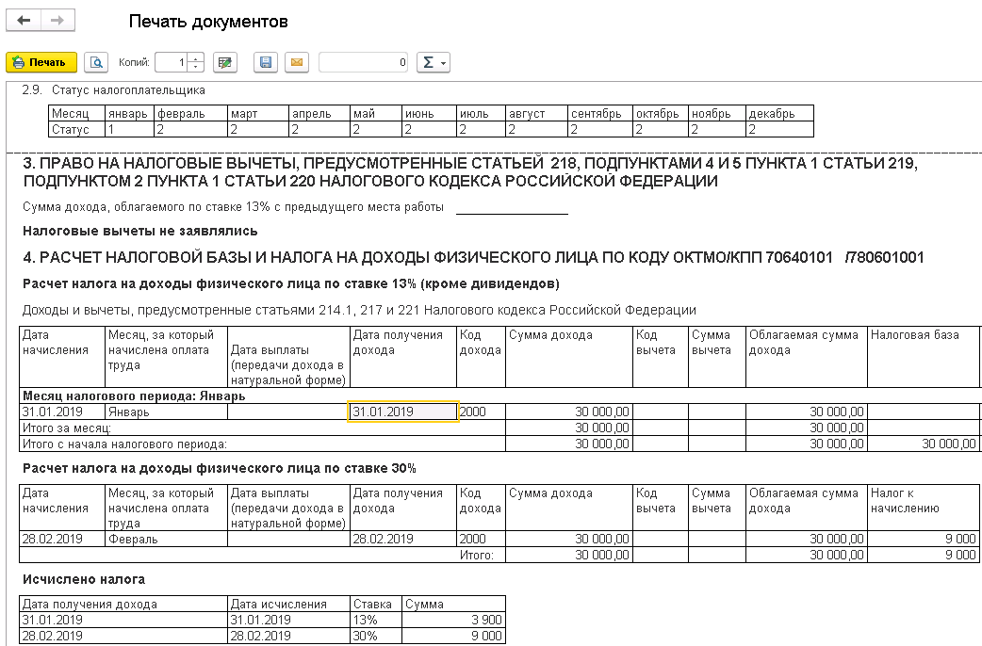Increase copies with the up stepper arrow

[x=197, y=57]
